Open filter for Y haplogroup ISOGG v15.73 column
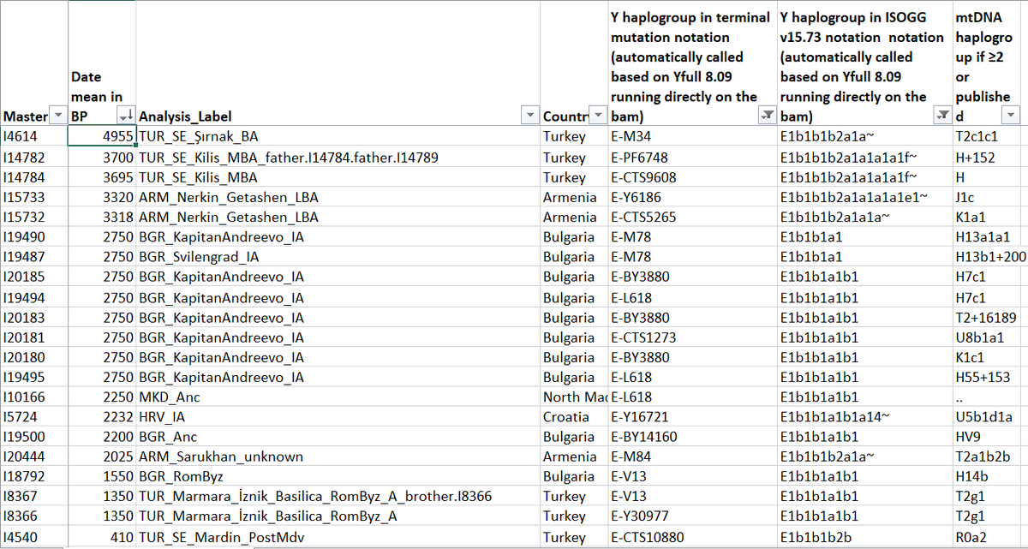Screen dimensions: 1028x549 click(x=941, y=116)
